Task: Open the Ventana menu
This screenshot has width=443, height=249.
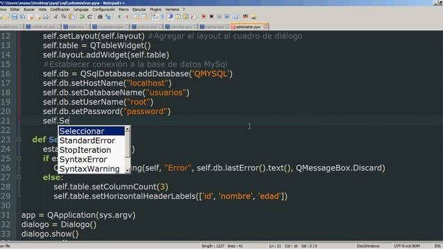Action: click(x=172, y=9)
